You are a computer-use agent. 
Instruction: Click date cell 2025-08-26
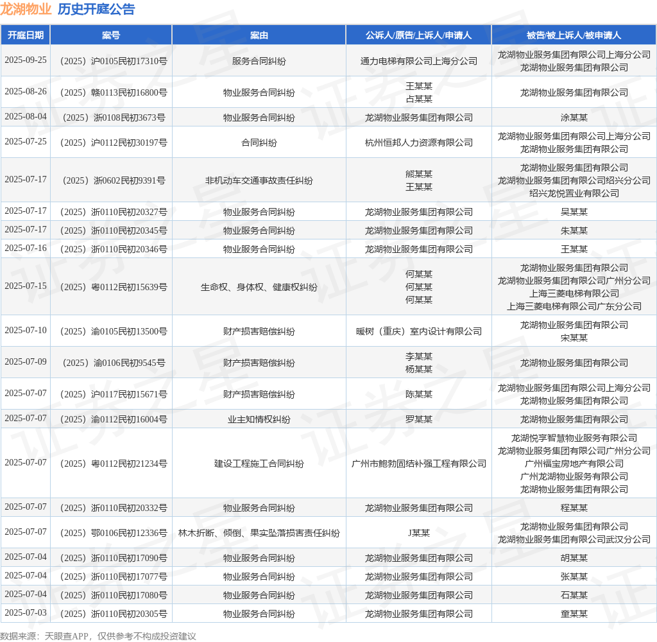(26, 91)
